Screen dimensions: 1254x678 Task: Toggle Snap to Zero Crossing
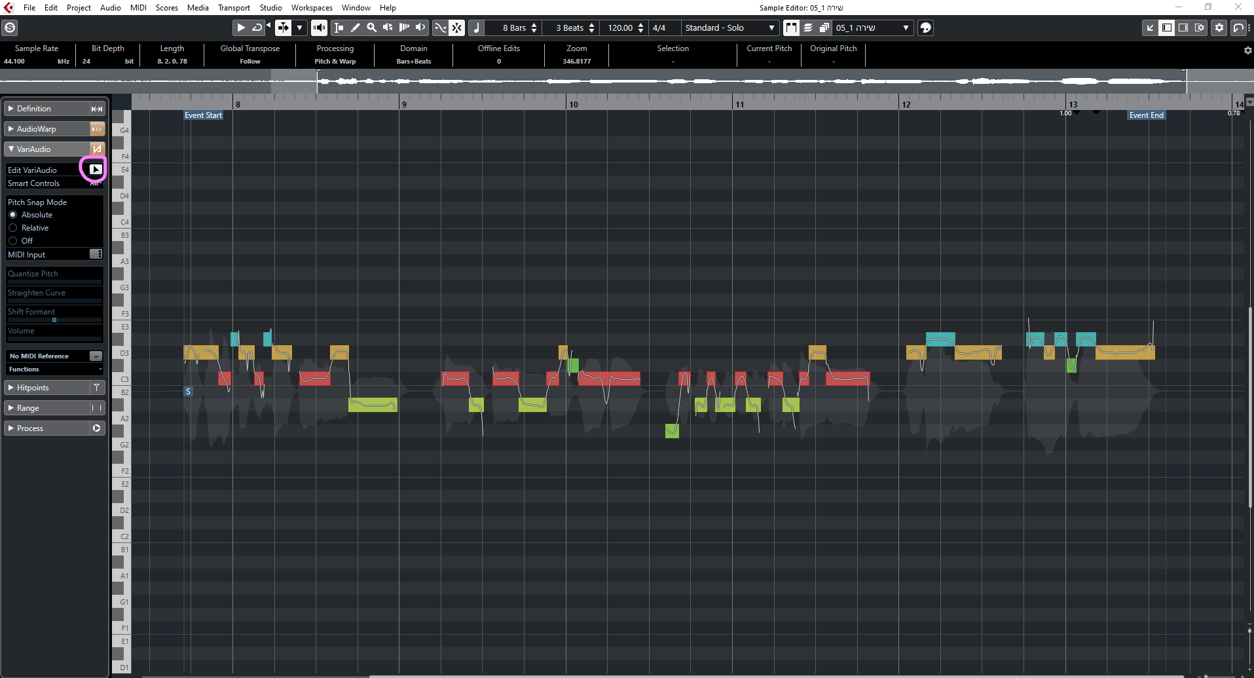(x=440, y=28)
